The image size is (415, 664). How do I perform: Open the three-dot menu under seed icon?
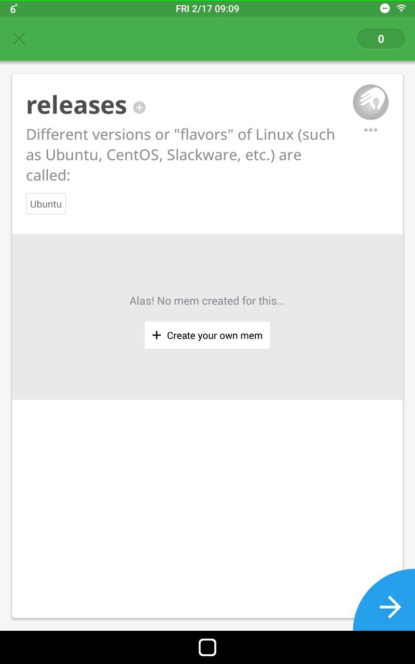(370, 130)
